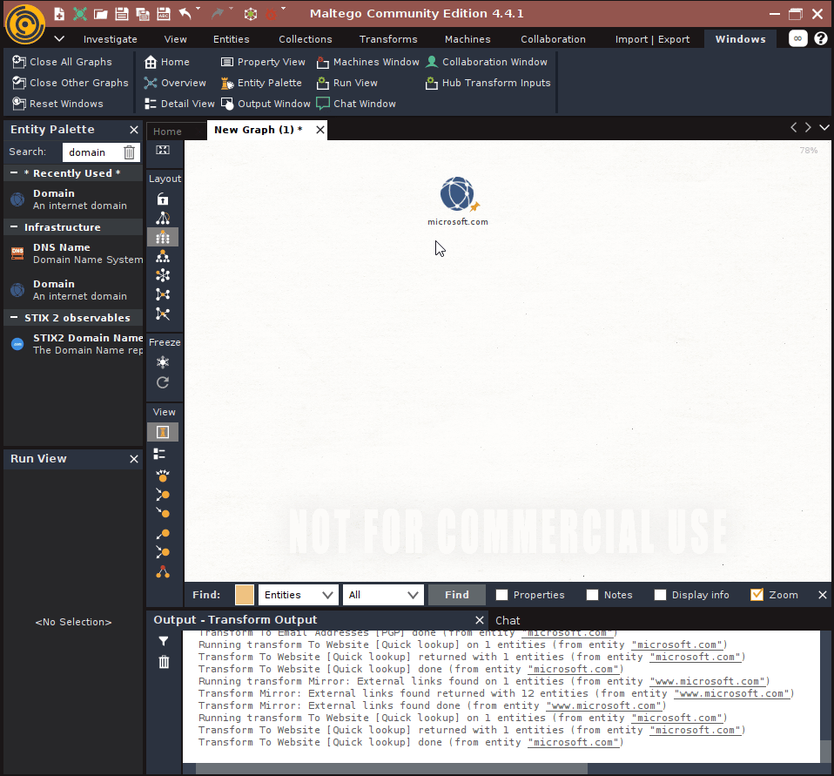Open the Hub Transform Inputs window
Viewport: 834px width, 776px height.
coord(488,83)
